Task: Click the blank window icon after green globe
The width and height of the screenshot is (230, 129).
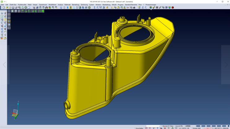Action: pyautogui.click(x=29, y=7)
